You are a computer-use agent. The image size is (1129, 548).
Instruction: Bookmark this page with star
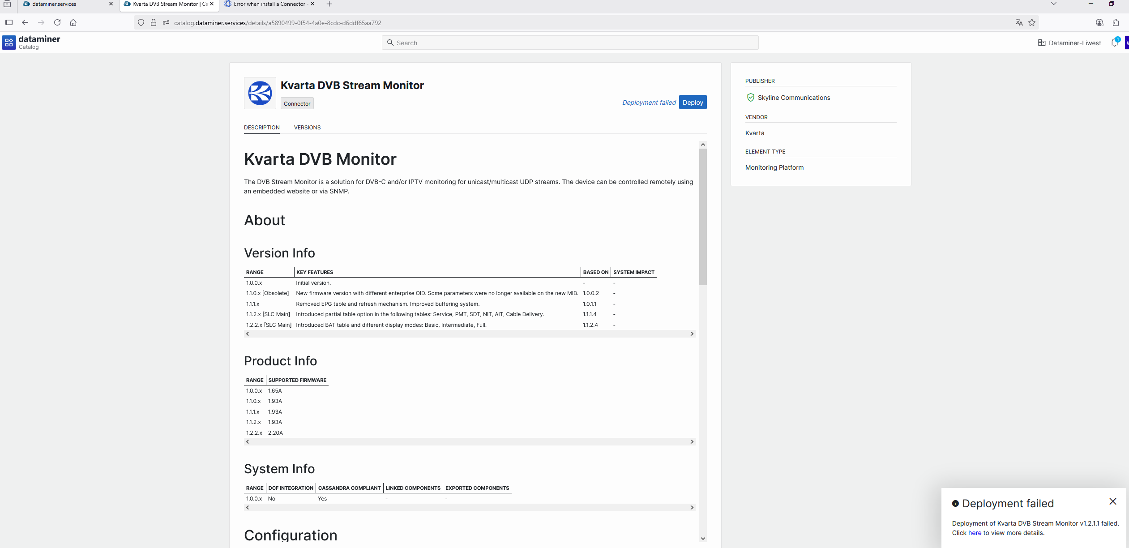pyautogui.click(x=1032, y=22)
